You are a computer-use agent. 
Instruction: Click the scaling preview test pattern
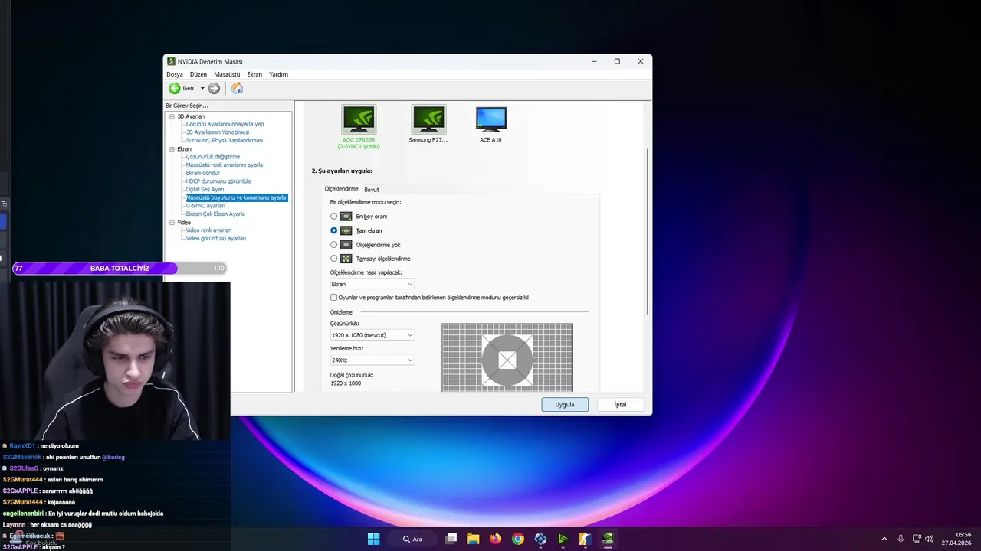tap(507, 357)
